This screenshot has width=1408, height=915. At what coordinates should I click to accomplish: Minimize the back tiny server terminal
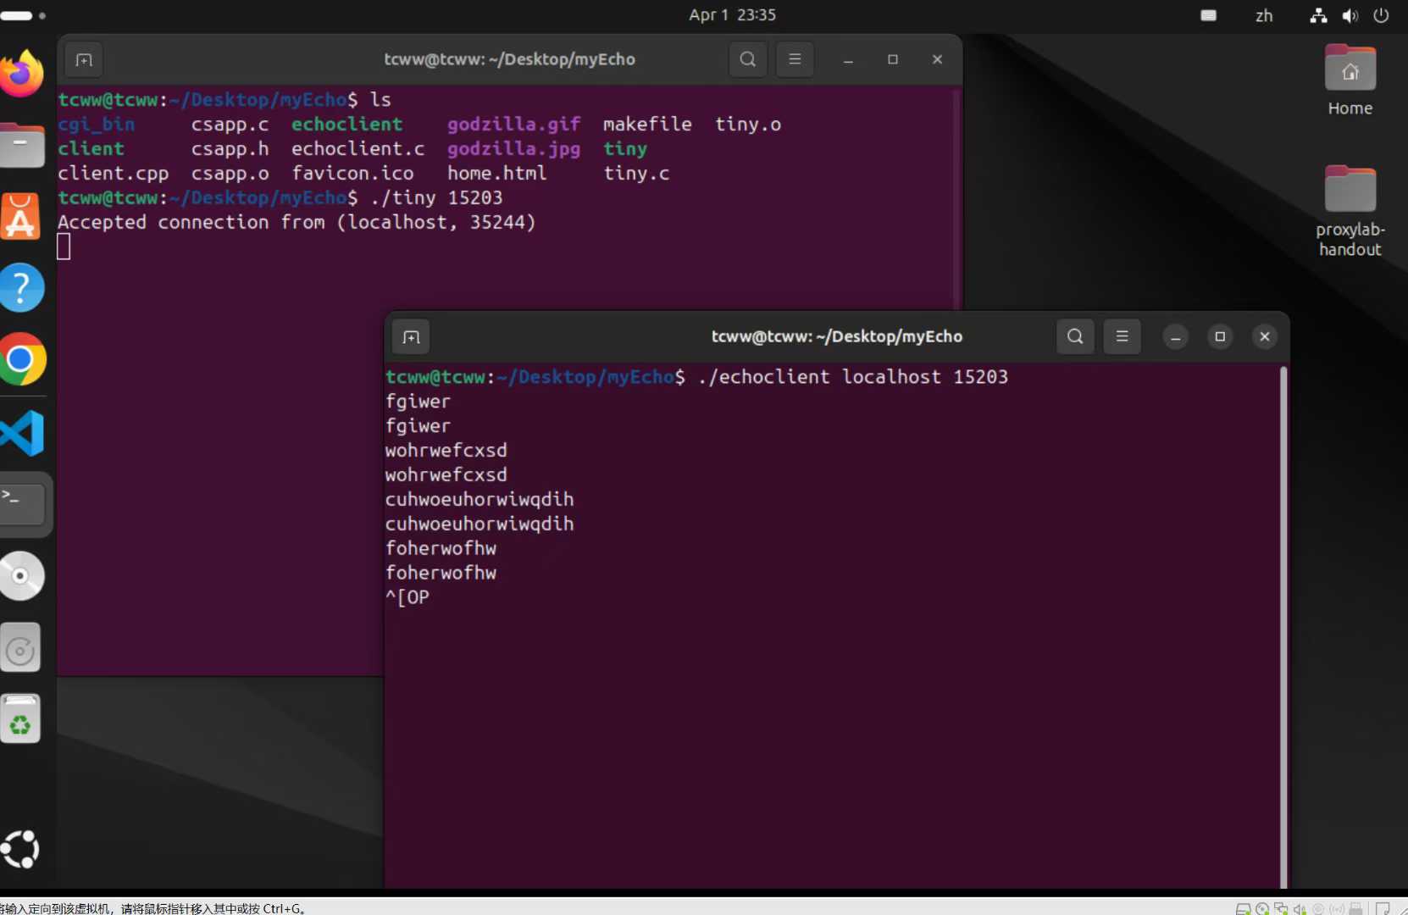tap(848, 59)
